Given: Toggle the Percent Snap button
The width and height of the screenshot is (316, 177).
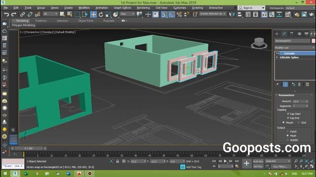Looking at the screenshot, I should point(179,14).
